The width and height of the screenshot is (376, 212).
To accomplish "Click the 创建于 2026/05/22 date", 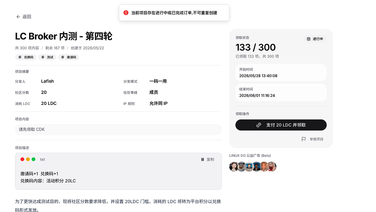I will coord(87,48).
